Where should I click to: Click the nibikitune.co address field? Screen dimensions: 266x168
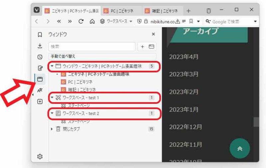click(x=162, y=22)
